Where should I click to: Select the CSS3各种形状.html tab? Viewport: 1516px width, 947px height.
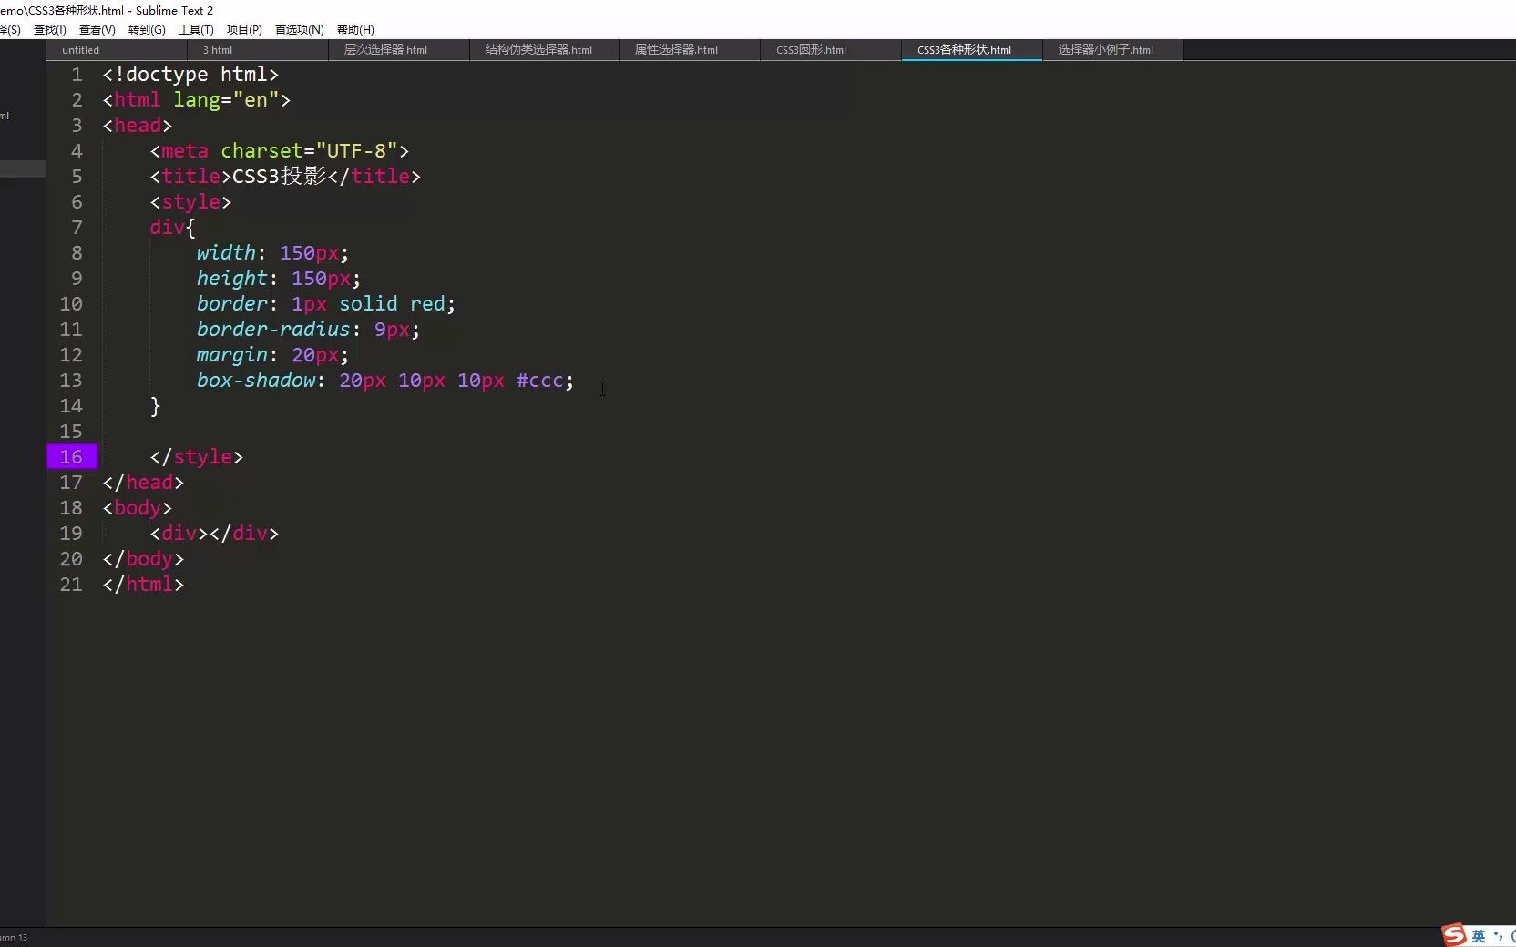[x=972, y=50]
